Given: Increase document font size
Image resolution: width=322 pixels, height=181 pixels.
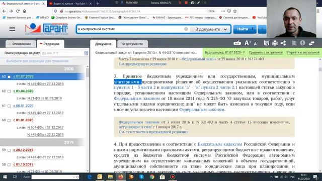Looking at the screenshot, I should (x=248, y=43).
